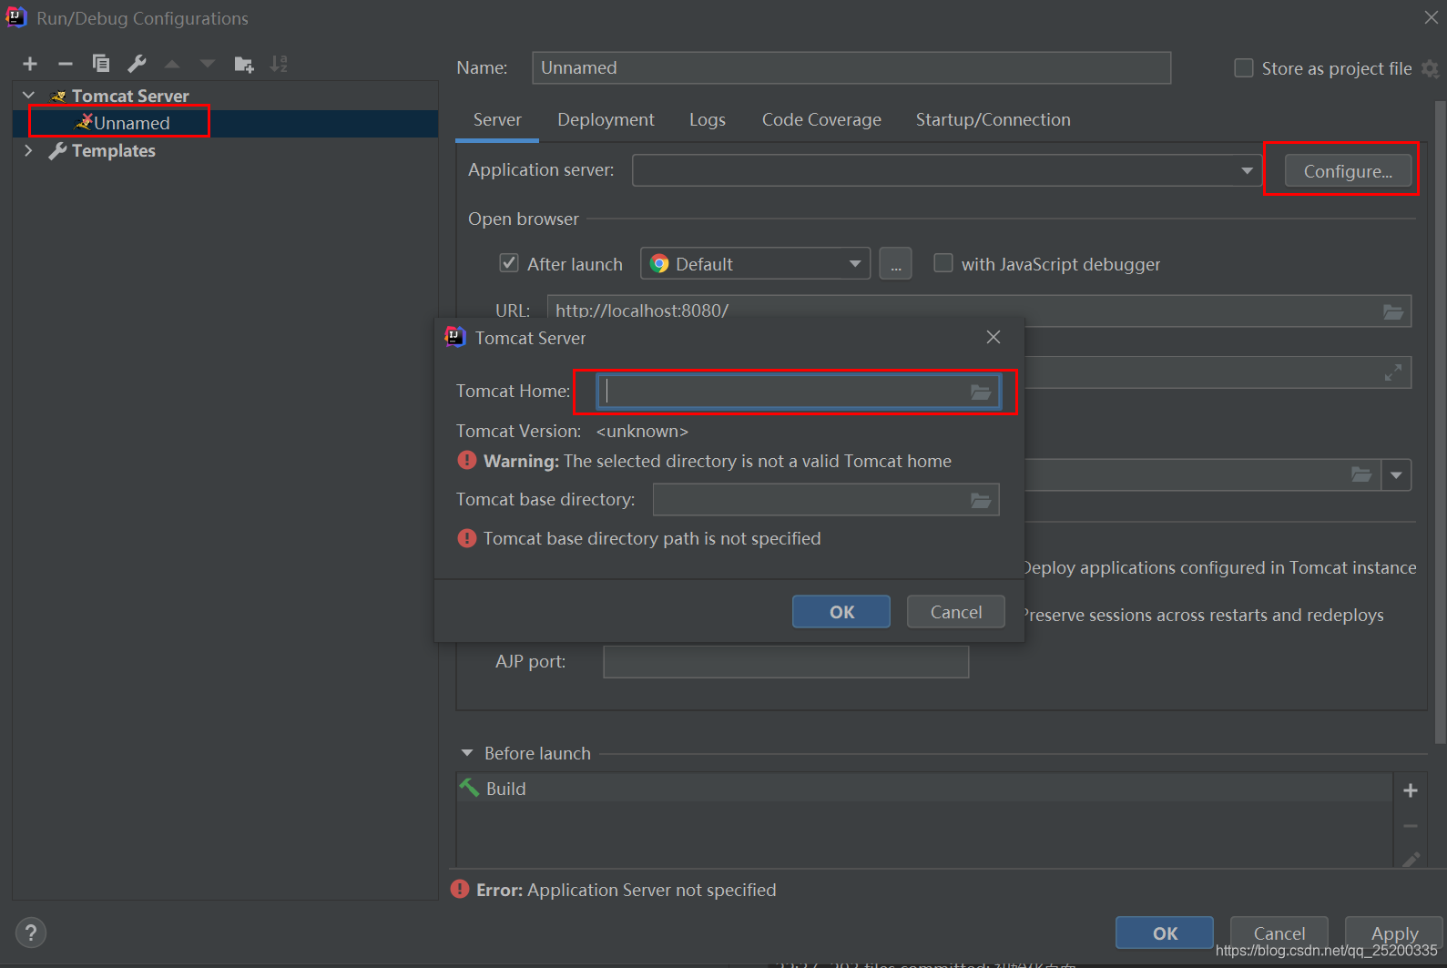Collapse Before launch section

pyautogui.click(x=467, y=753)
